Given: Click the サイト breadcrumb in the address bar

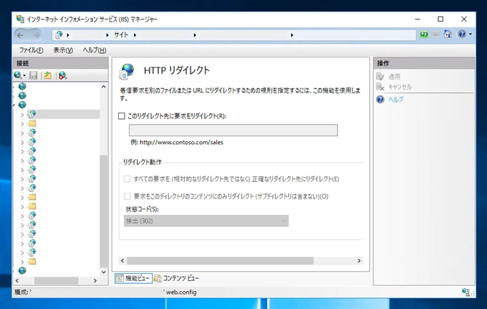Looking at the screenshot, I should (x=121, y=35).
